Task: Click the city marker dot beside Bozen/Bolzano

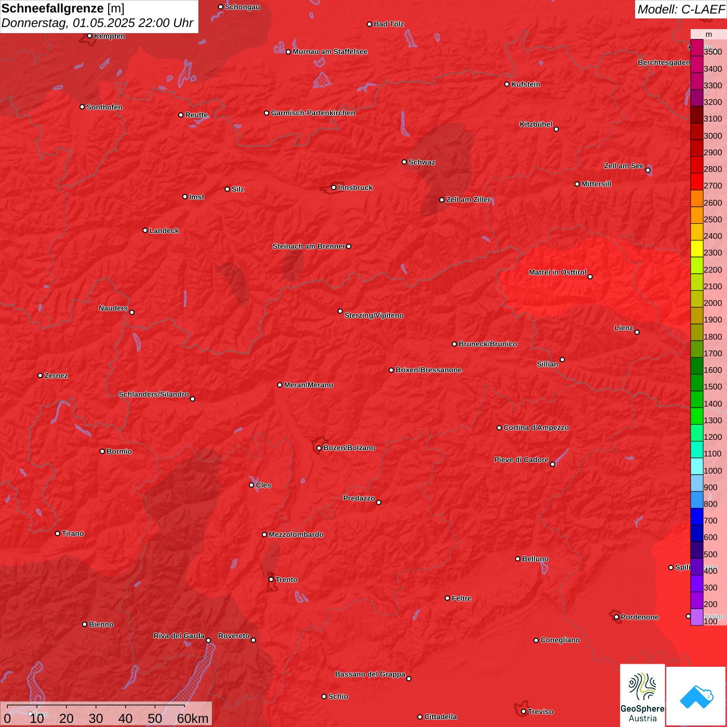Action: [x=319, y=448]
